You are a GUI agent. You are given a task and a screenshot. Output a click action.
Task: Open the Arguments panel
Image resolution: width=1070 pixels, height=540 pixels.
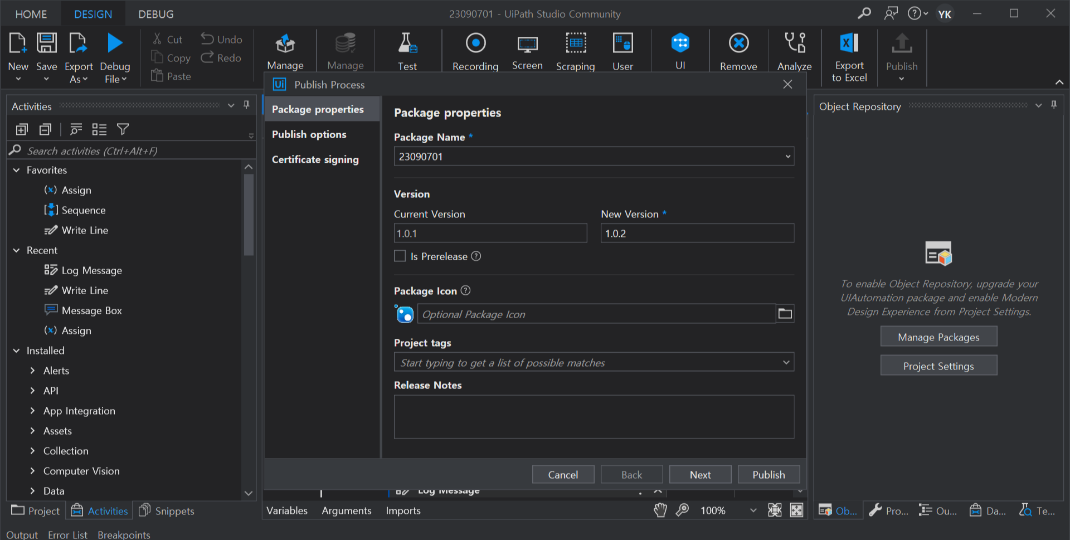pos(346,510)
